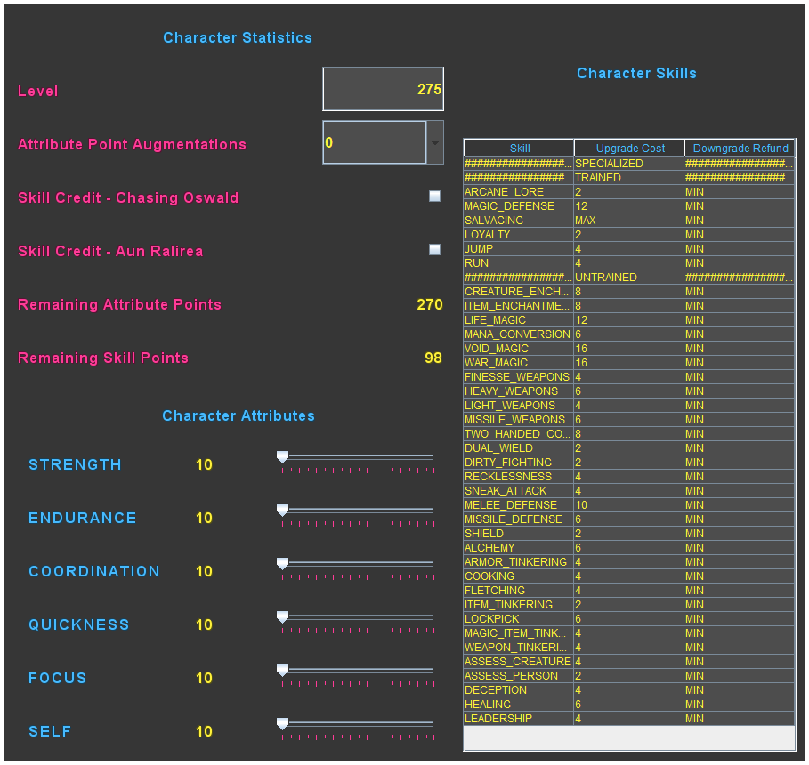Select the HEAVY_WEAPONS skill cell
Viewport: 809px width, 765px height.
(x=519, y=391)
